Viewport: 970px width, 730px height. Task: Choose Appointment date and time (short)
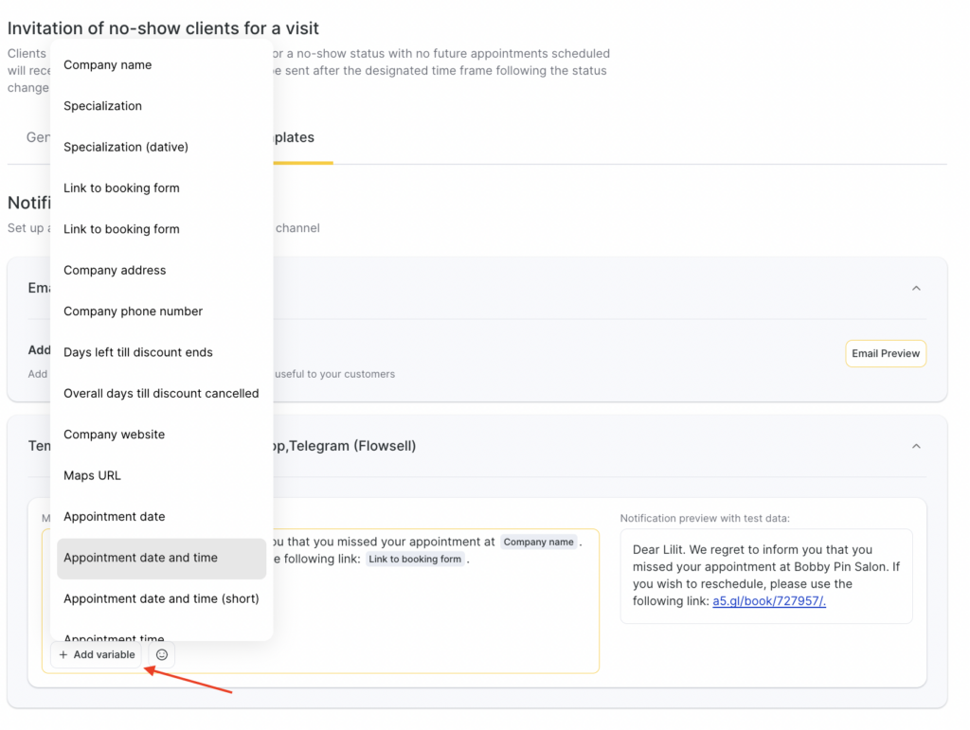161,598
